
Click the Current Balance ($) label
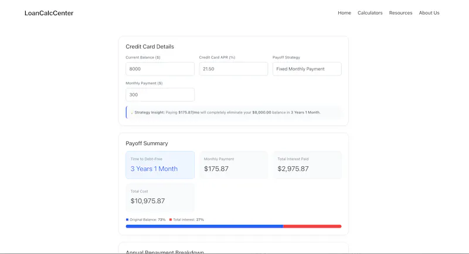pos(143,57)
